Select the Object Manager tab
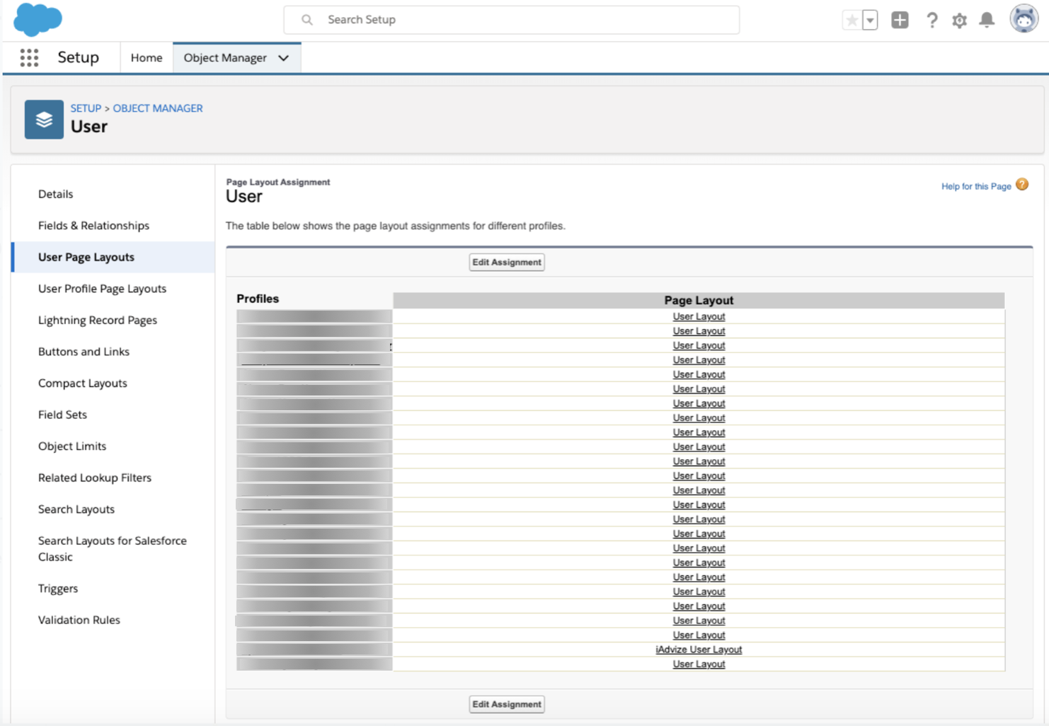Screen dimensions: 1049x726 coord(225,58)
